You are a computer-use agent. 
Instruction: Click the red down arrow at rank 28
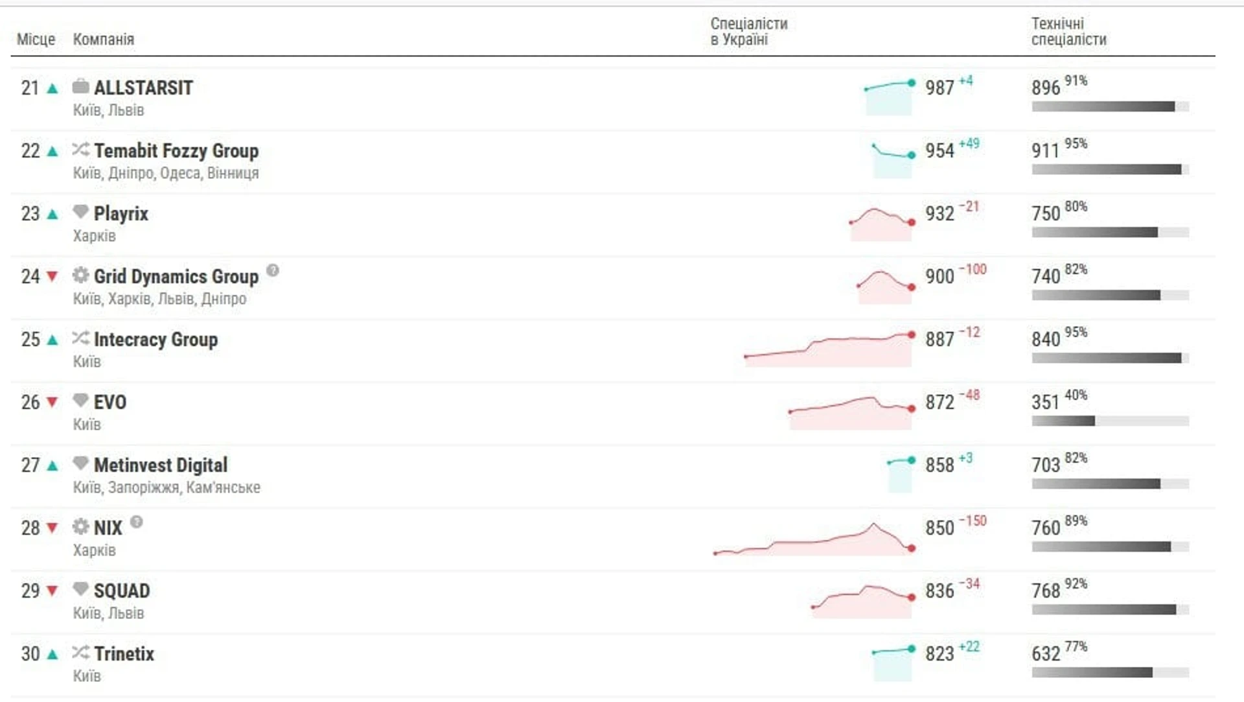[x=52, y=528]
